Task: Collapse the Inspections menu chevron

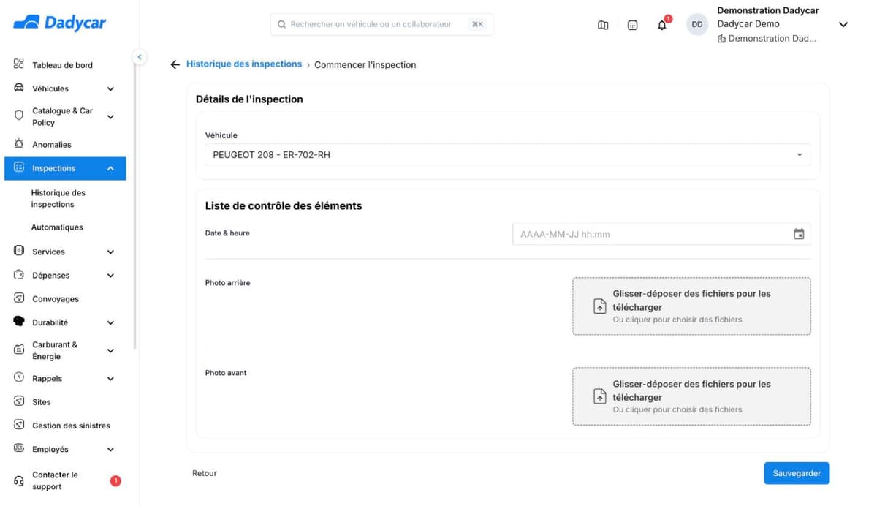Action: [110, 169]
